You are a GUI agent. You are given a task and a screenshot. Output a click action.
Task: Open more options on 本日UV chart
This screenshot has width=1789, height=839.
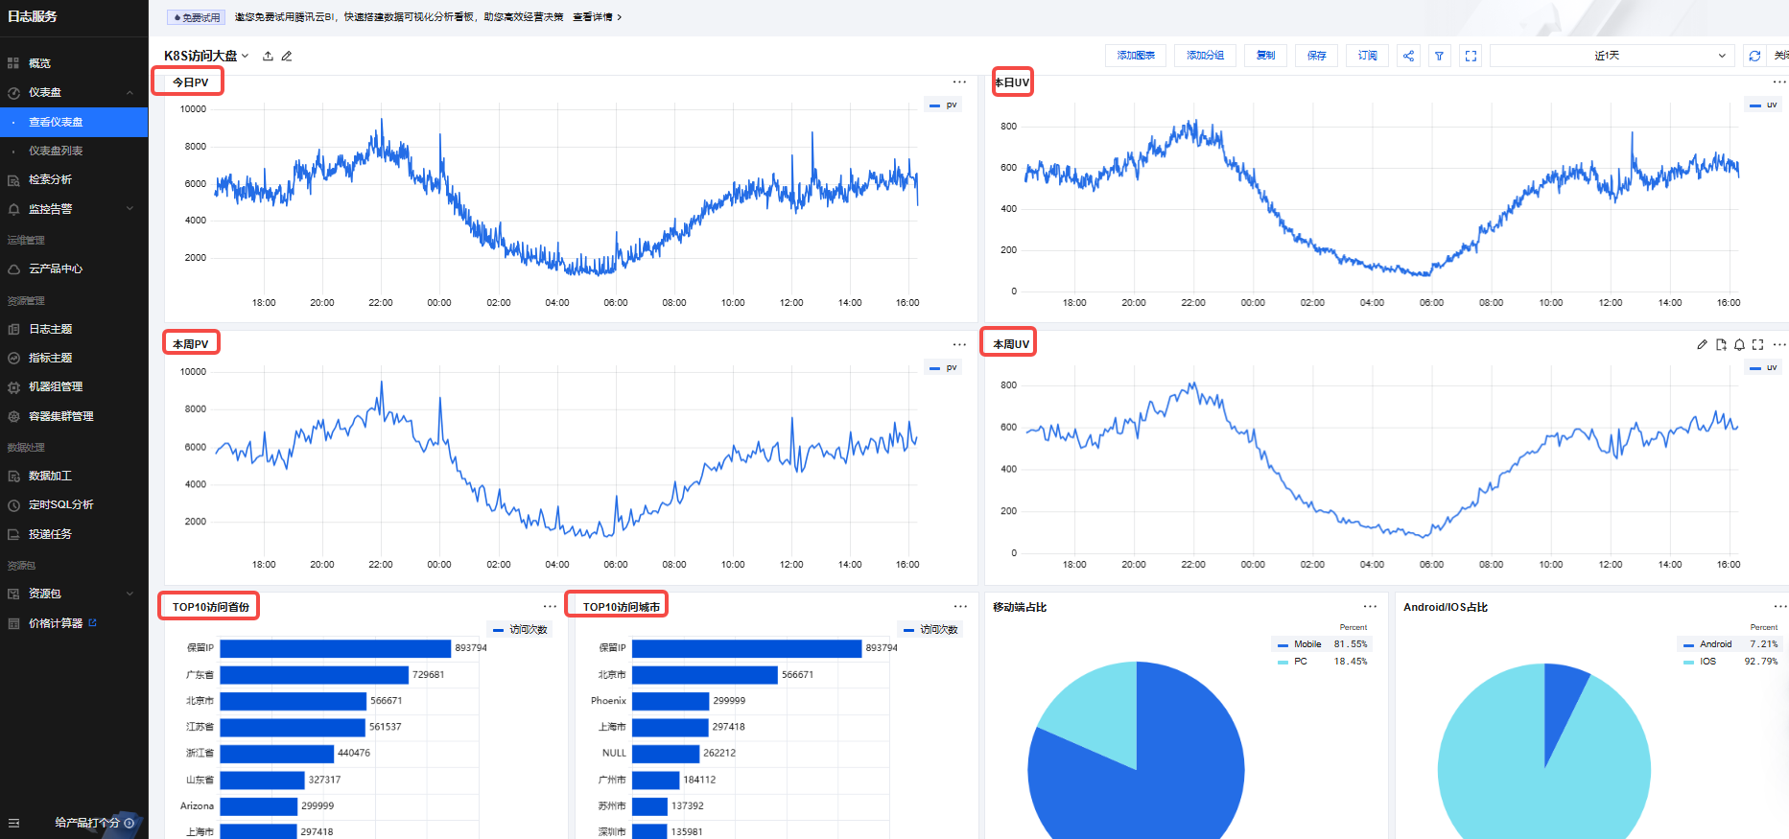[1780, 82]
